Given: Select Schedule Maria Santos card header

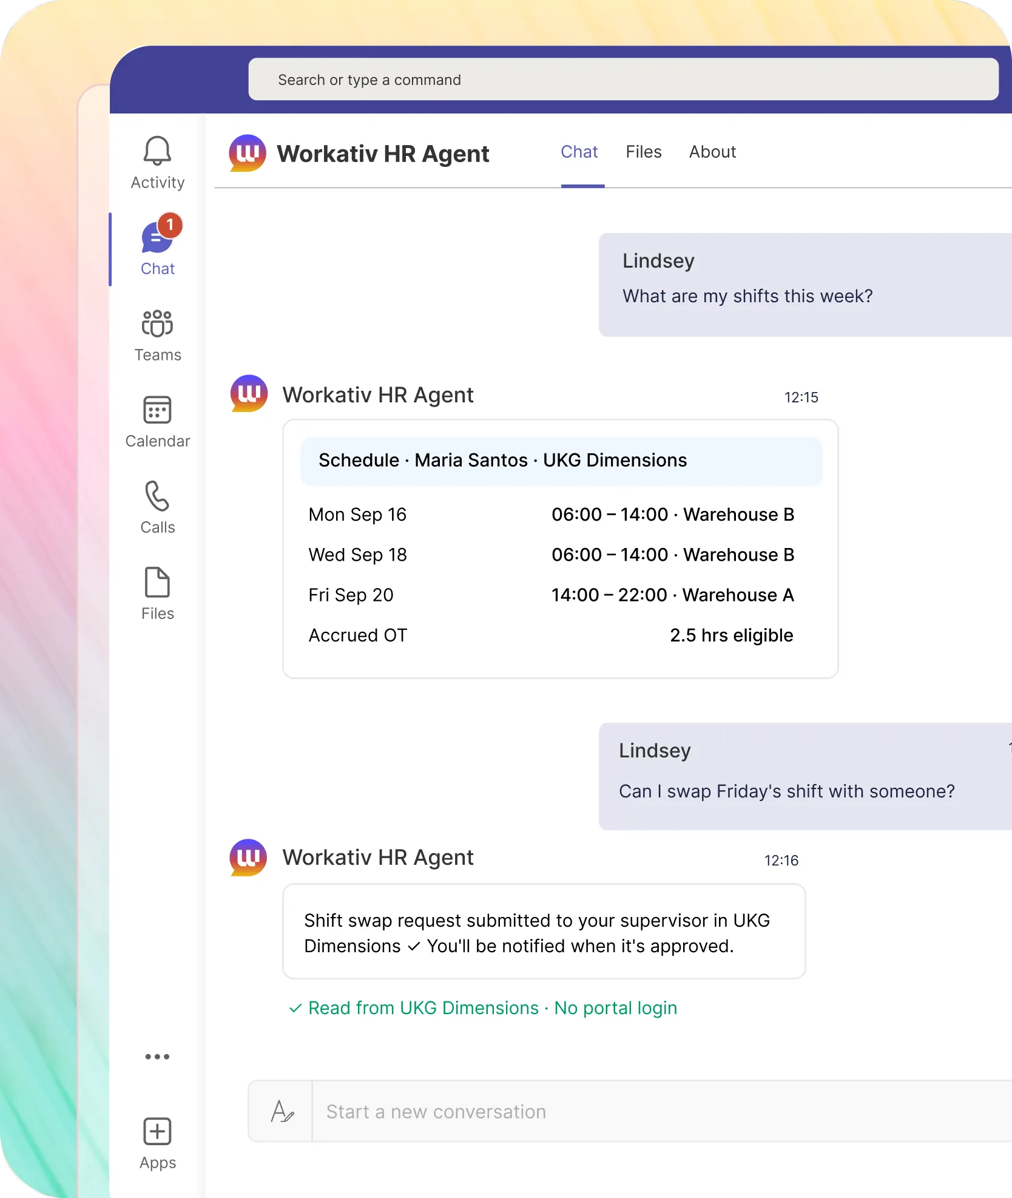Looking at the screenshot, I should pos(561,461).
